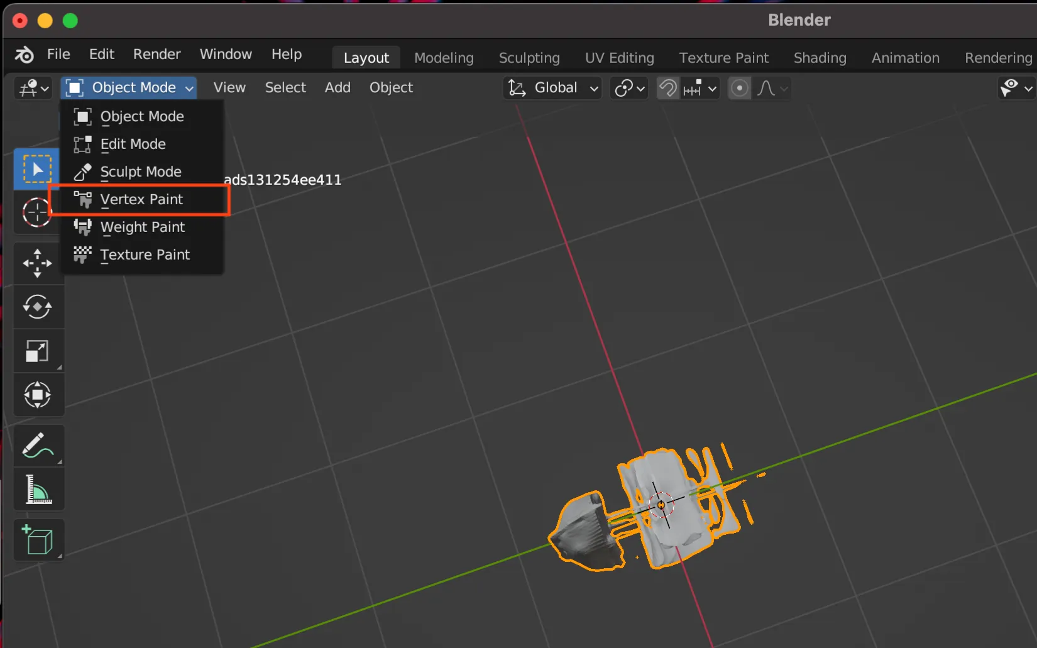The height and width of the screenshot is (648, 1037).
Task: Select the Transform tool
Action: [37, 395]
